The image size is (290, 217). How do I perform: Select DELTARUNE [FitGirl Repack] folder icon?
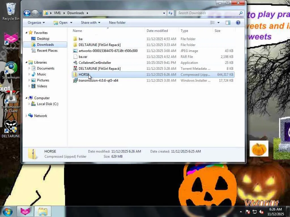(75, 45)
